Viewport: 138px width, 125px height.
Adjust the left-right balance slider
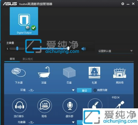pos(17,49)
